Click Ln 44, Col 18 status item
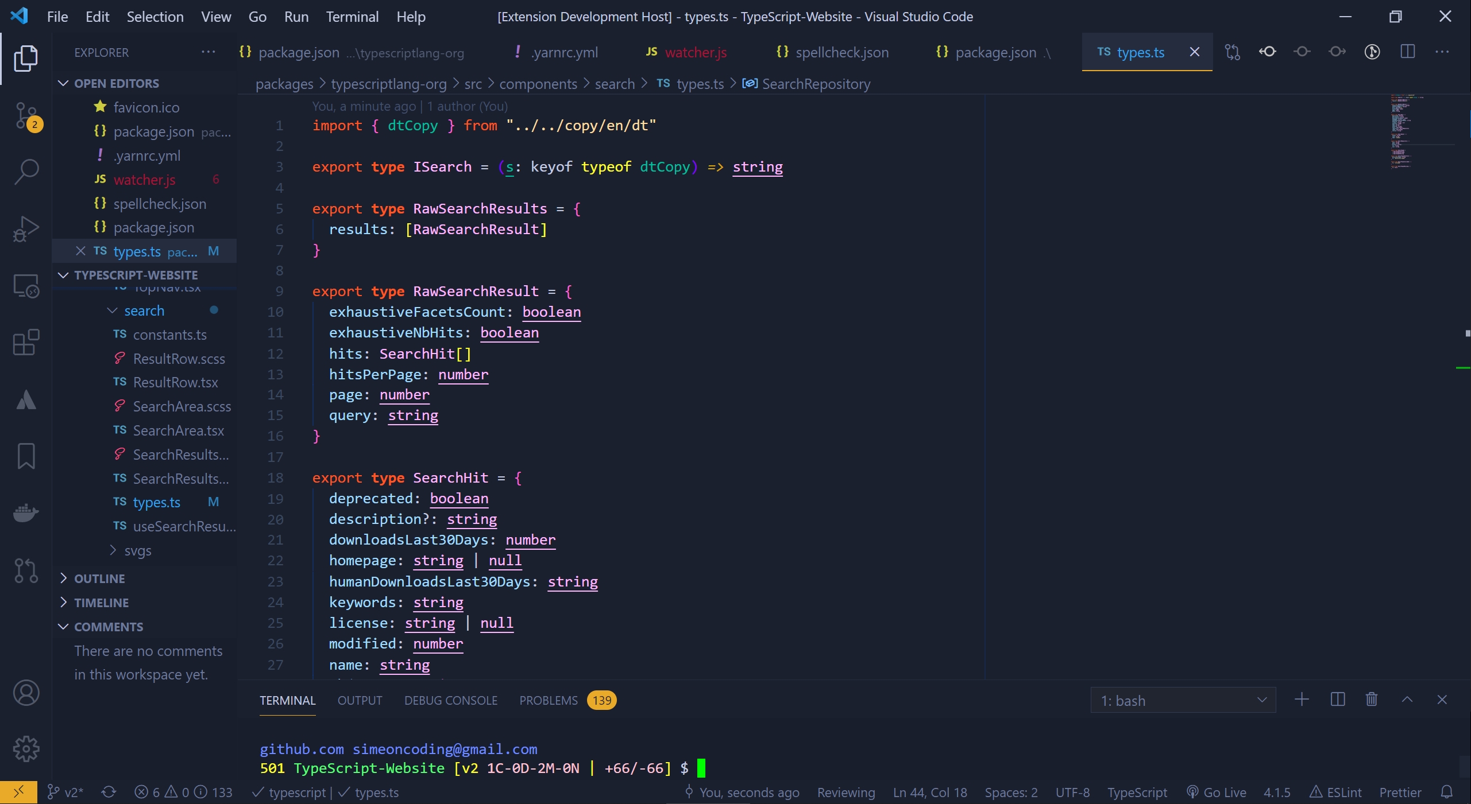The width and height of the screenshot is (1471, 804). [929, 793]
